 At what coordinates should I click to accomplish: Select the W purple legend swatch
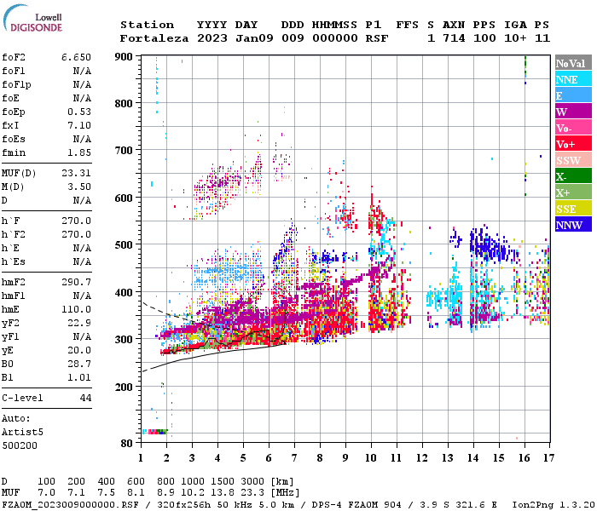[x=573, y=112]
